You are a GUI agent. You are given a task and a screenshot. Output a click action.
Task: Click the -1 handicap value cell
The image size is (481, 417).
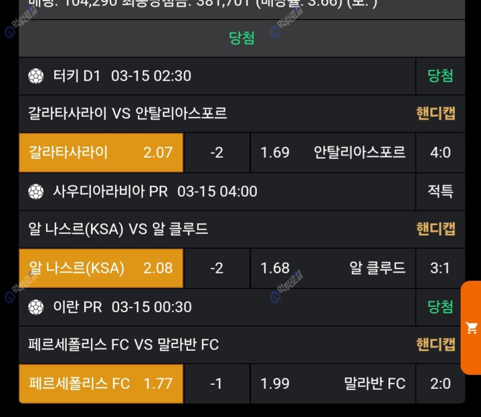(x=217, y=384)
